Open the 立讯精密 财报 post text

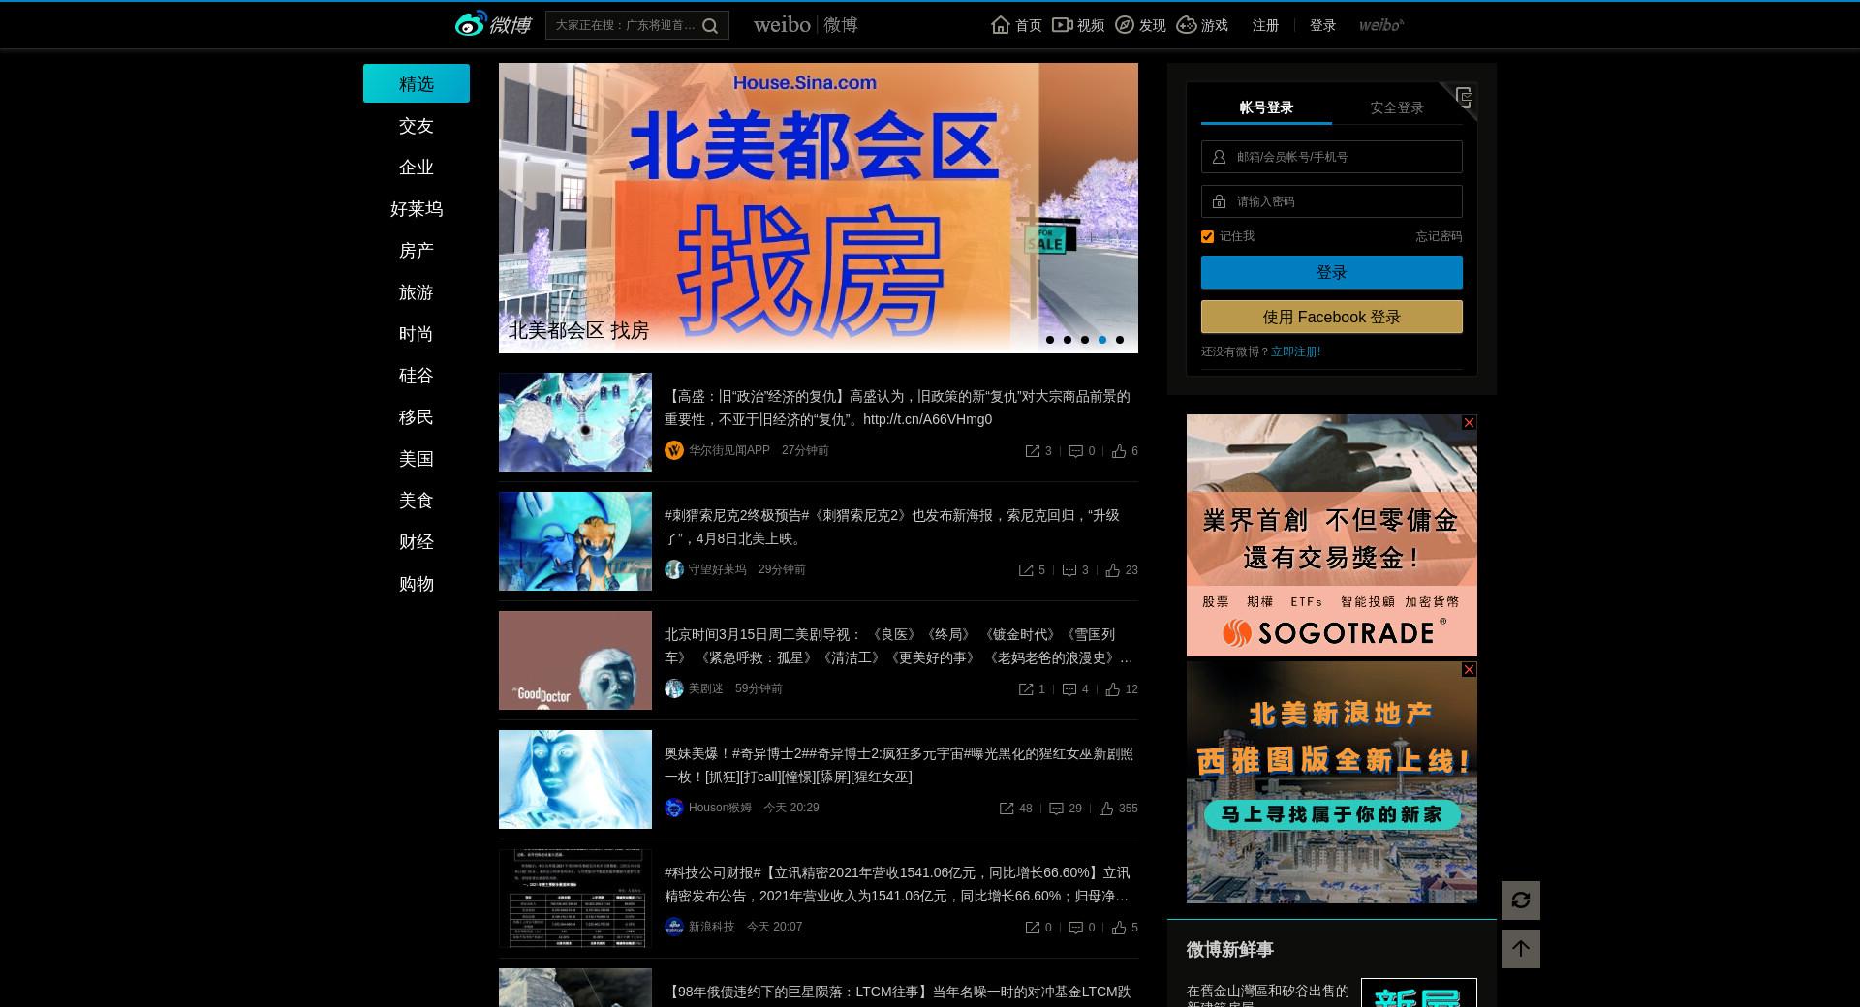[897, 884]
